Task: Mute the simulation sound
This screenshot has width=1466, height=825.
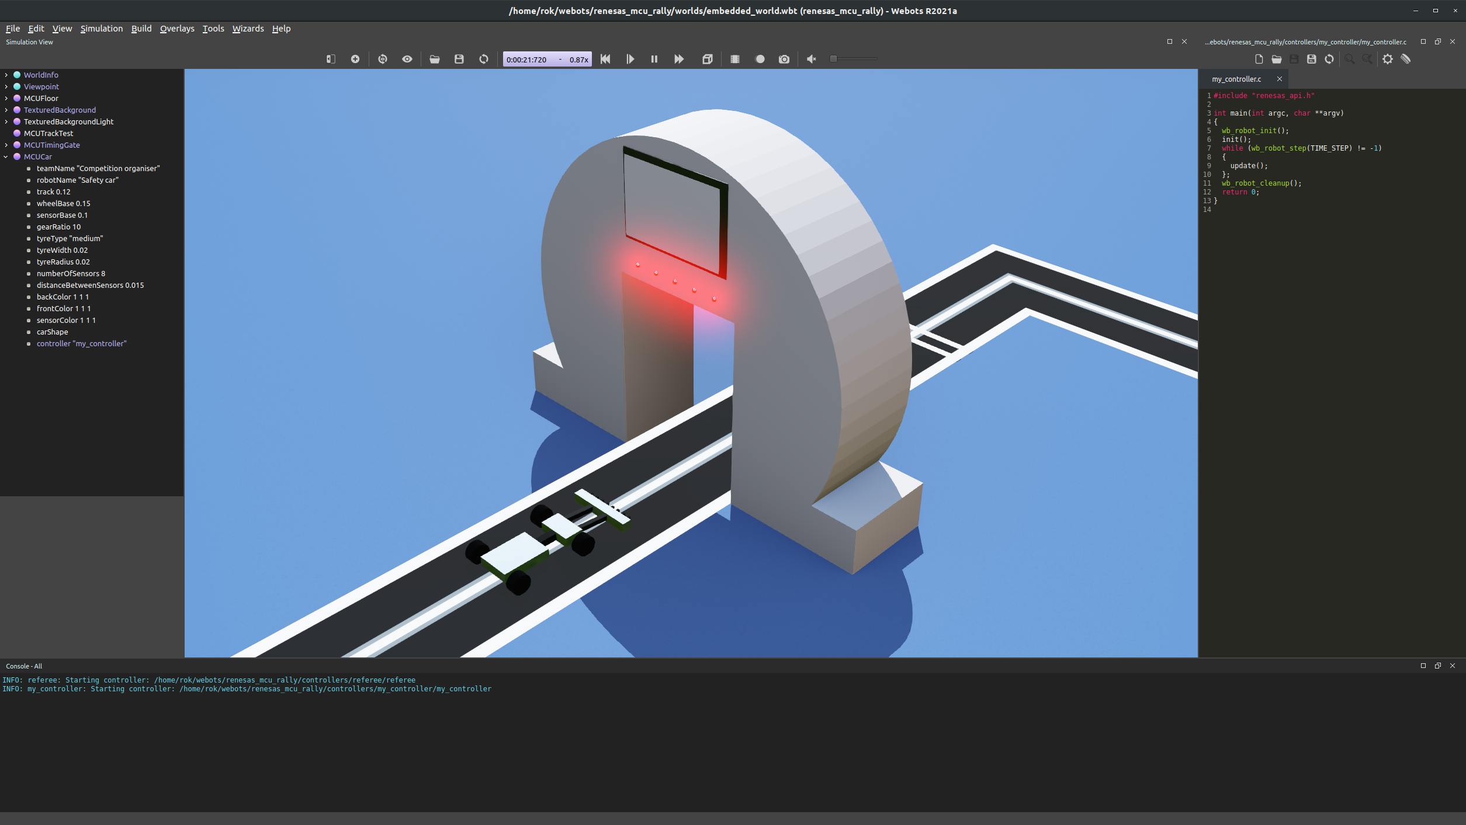Action: 812,59
